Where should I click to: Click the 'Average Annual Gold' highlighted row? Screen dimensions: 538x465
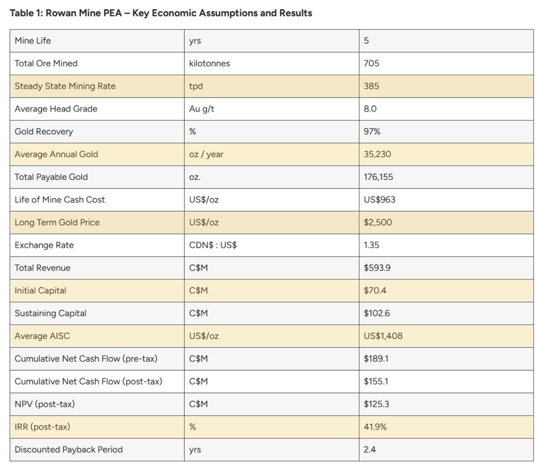(x=272, y=154)
